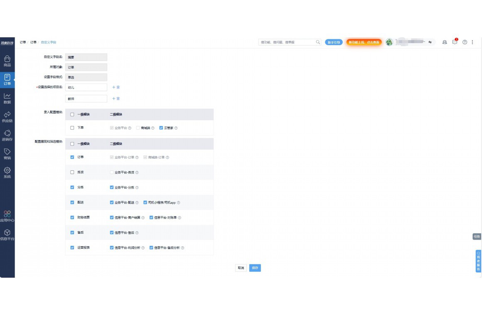The width and height of the screenshot is (482, 315).
Task: Open the three-dot more menu in header
Action: click(x=472, y=42)
